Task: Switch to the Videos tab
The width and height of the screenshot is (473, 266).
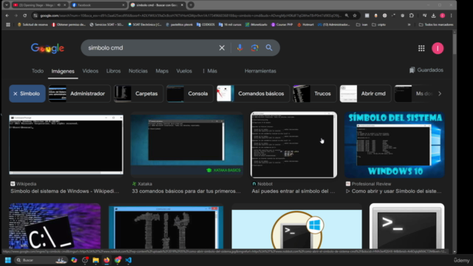Action: [90, 71]
